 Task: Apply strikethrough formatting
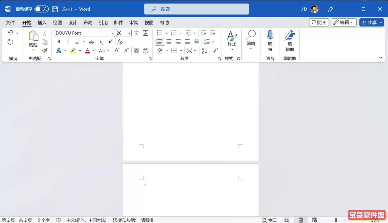tap(91, 42)
